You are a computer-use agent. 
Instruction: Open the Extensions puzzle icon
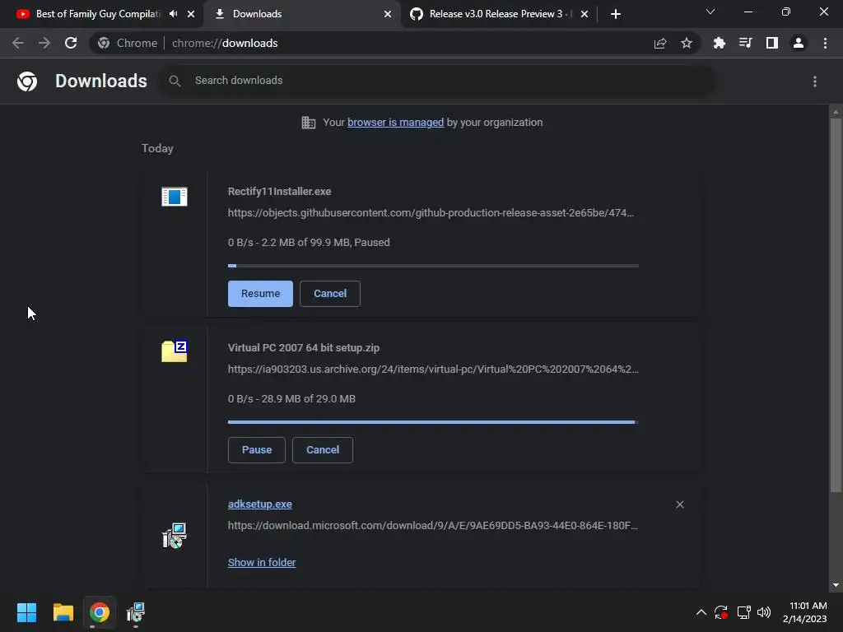720,43
